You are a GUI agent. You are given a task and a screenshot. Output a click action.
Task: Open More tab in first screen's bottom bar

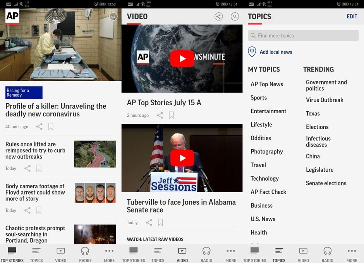(x=109, y=254)
